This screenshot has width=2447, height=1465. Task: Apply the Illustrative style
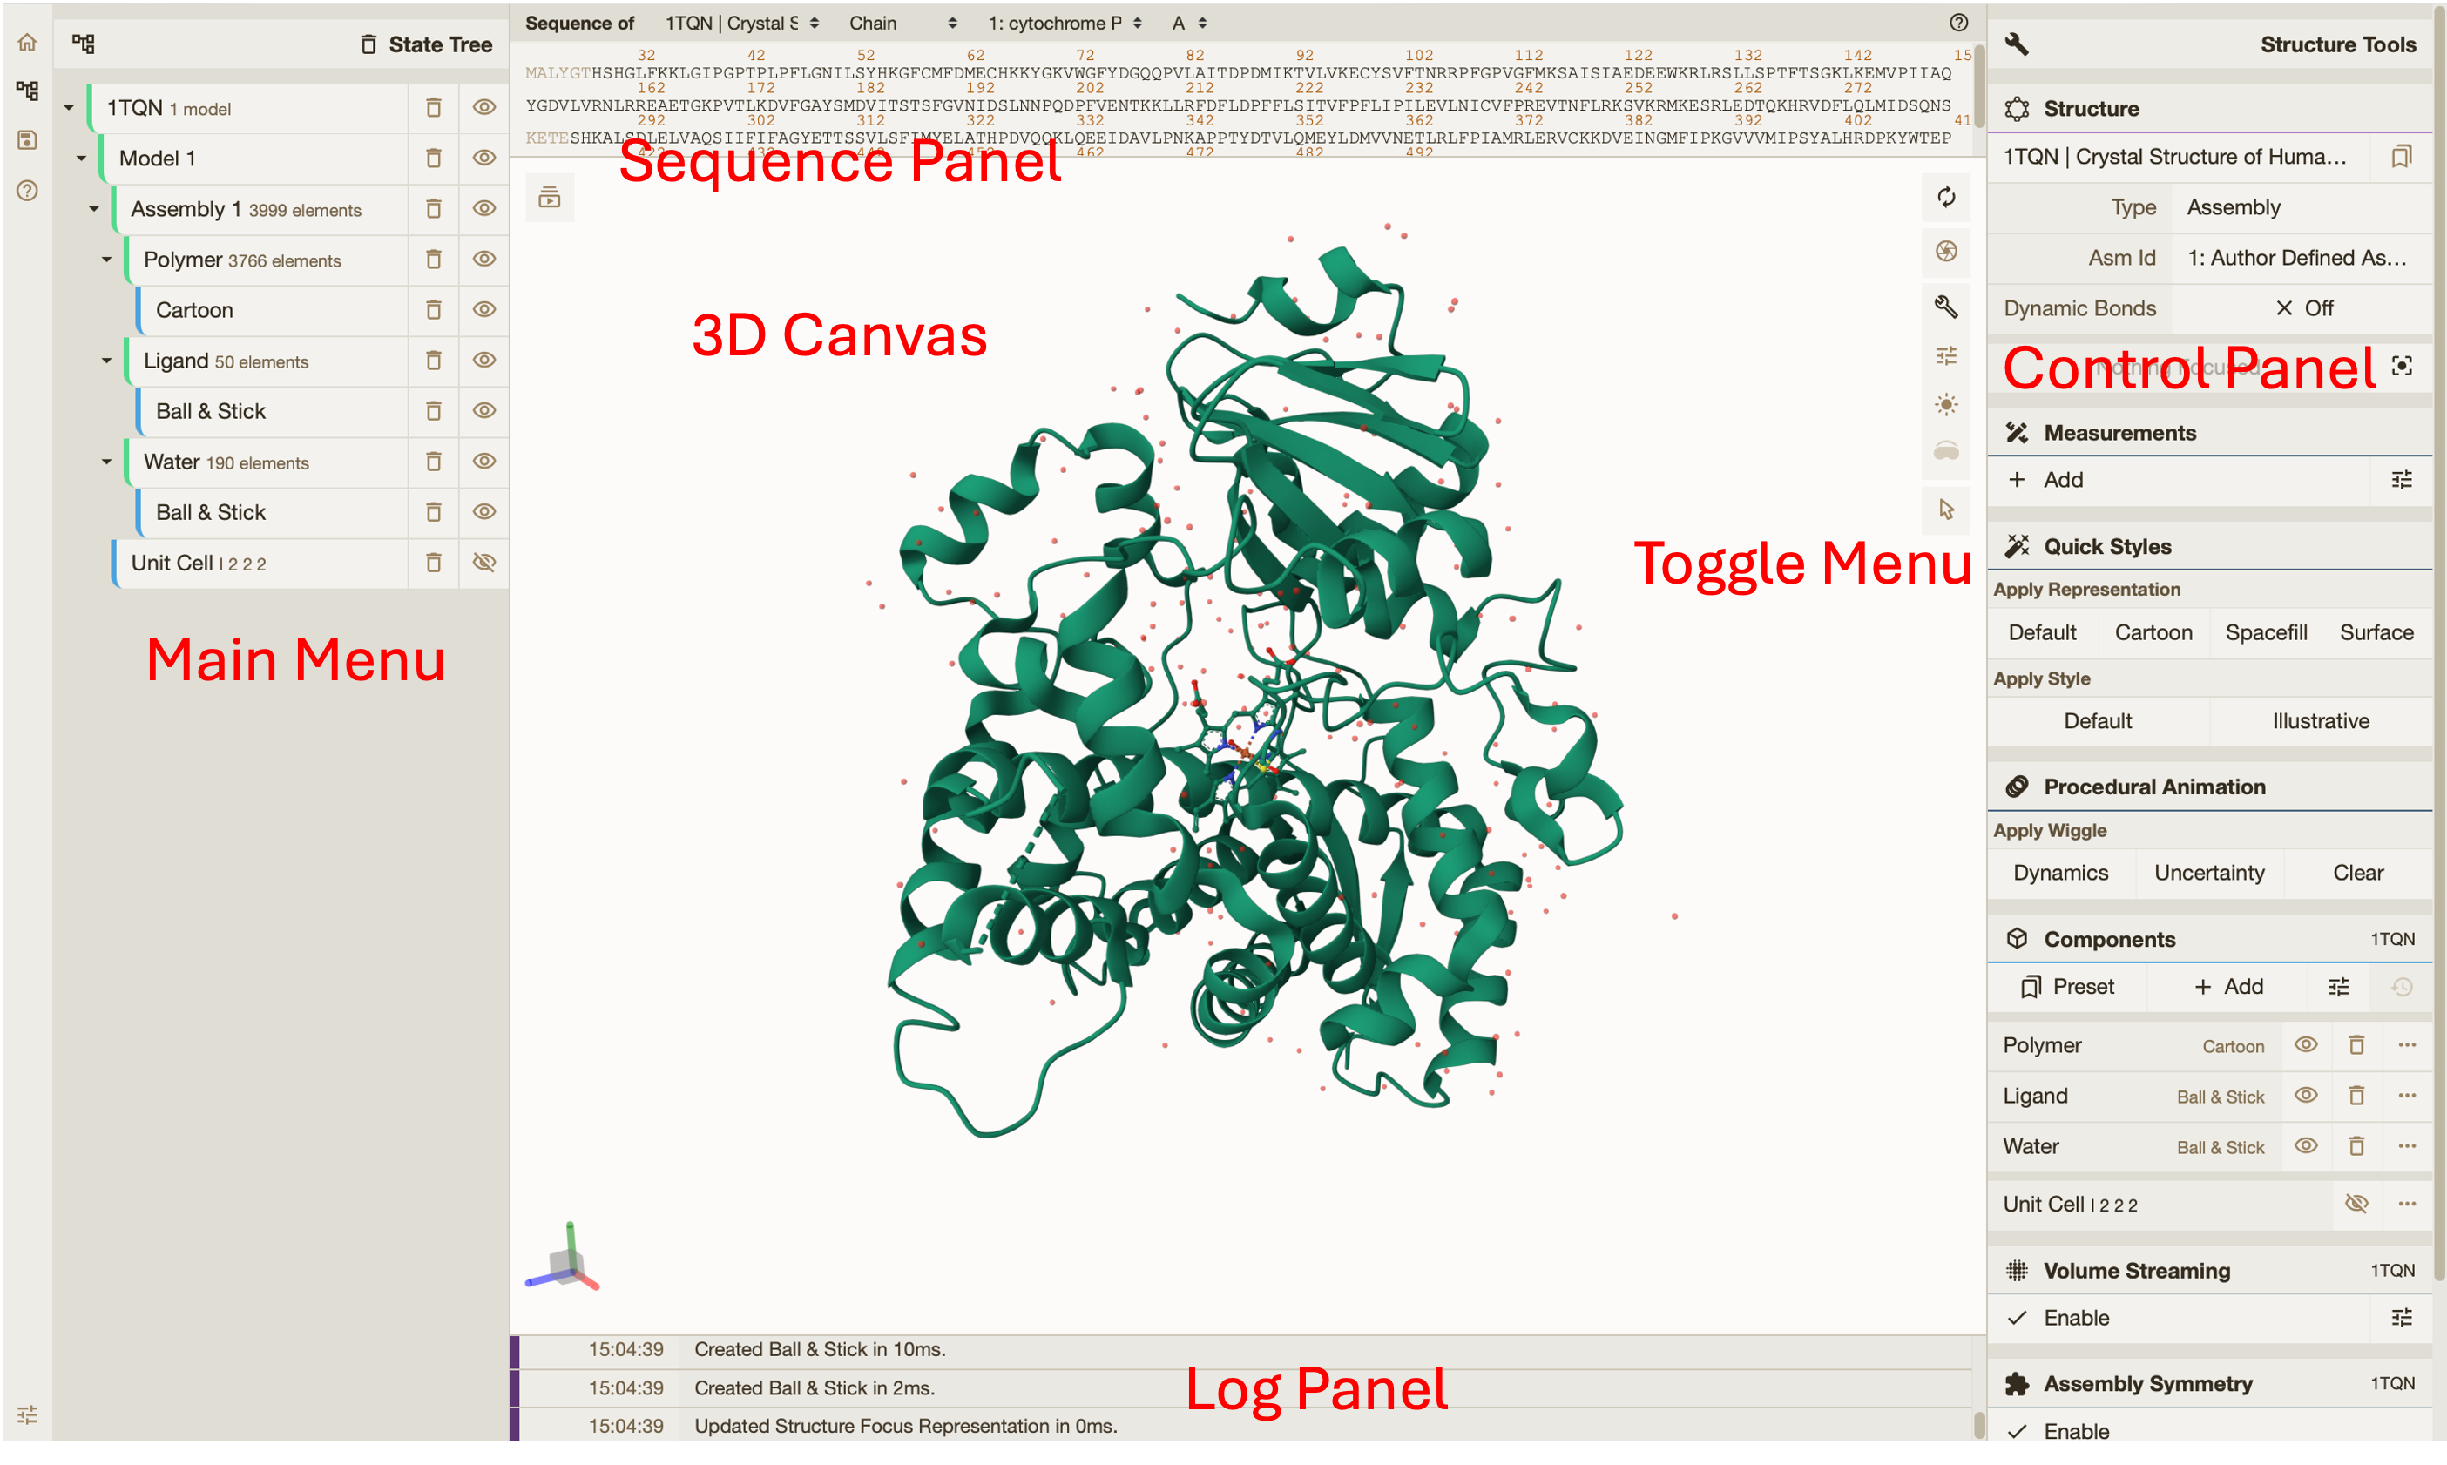point(2320,722)
